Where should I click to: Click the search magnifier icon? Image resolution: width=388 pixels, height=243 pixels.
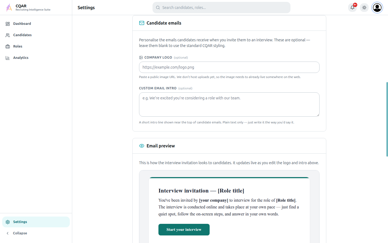[158, 8]
